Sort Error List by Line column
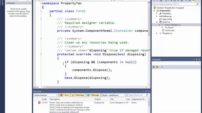The height and width of the screenshot is (113, 202). (128, 99)
